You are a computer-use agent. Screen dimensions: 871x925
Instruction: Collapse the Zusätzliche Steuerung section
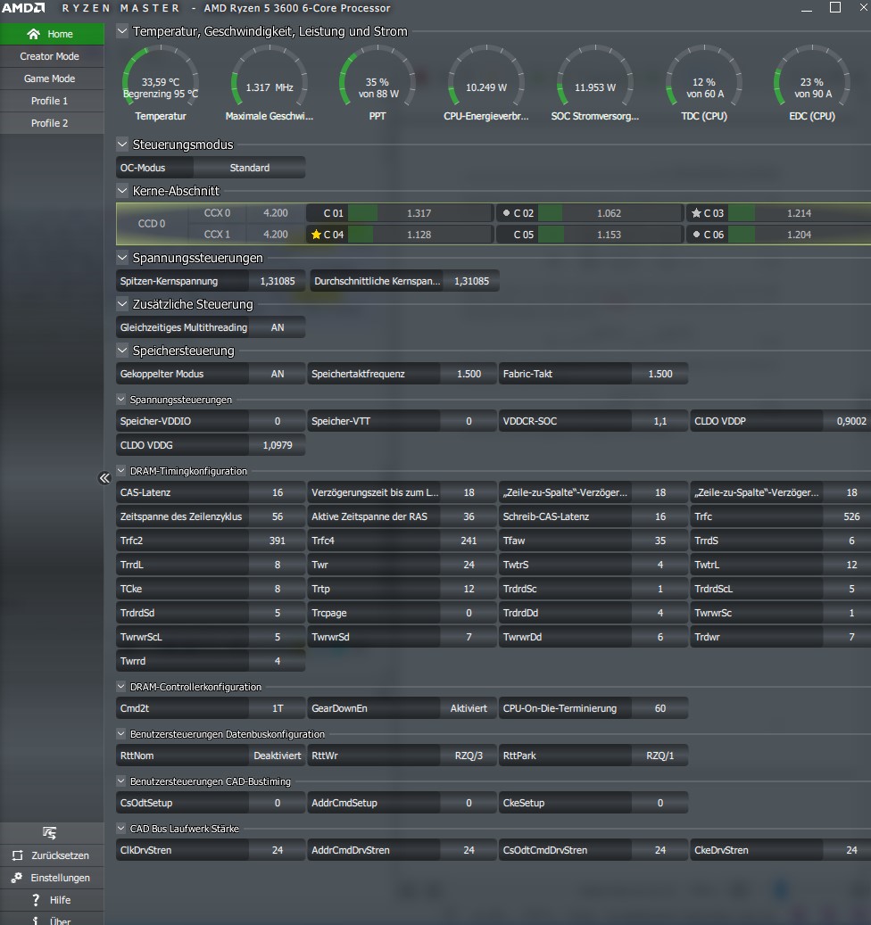(122, 304)
